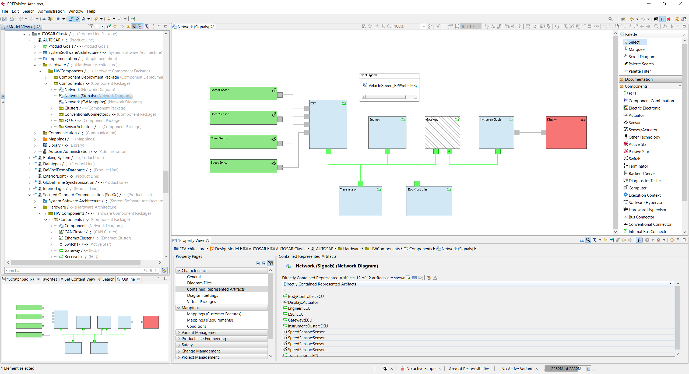Collapse the HWComponents tree node

point(40,71)
